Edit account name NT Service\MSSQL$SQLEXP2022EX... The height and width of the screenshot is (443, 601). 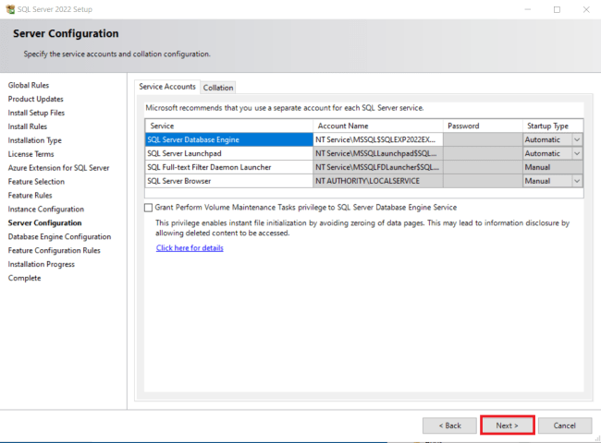pyautogui.click(x=378, y=139)
